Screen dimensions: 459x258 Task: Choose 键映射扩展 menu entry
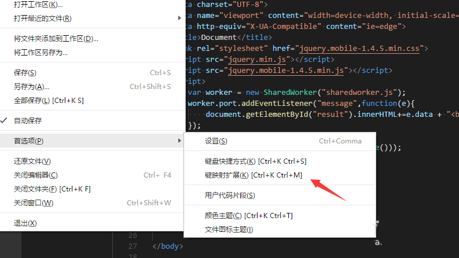(x=280, y=175)
